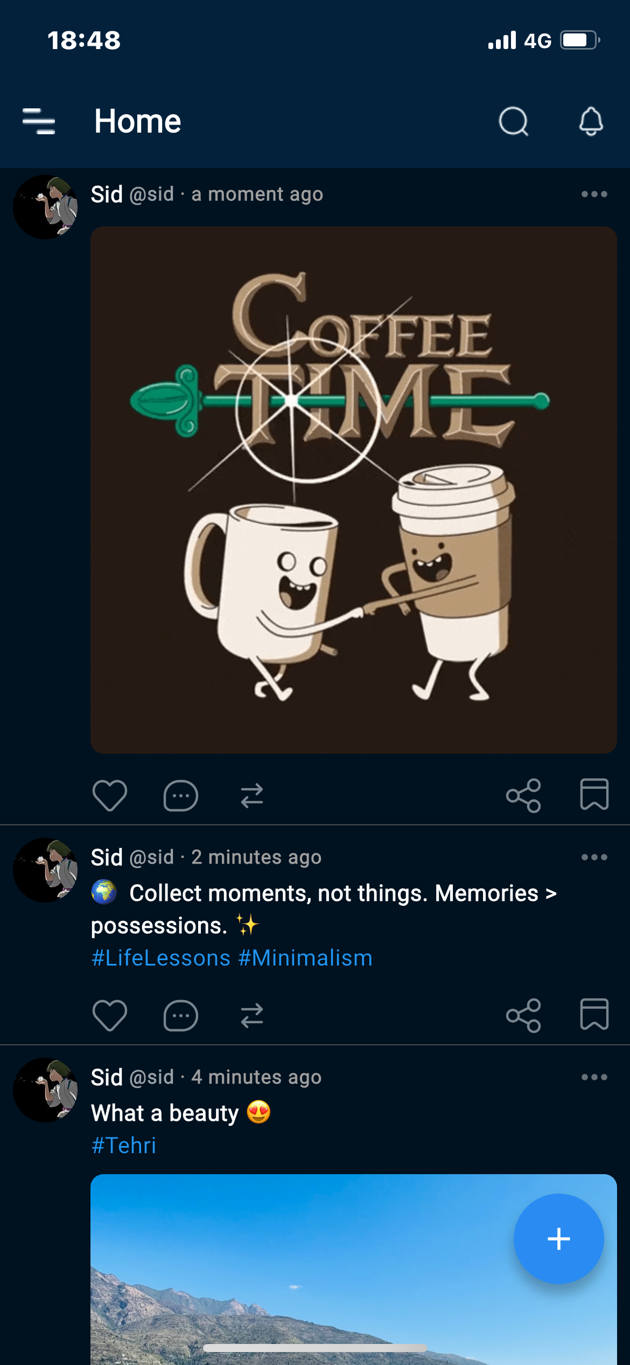Open the #Tehri hashtag link
Image resolution: width=630 pixels, height=1365 pixels.
pyautogui.click(x=124, y=1145)
